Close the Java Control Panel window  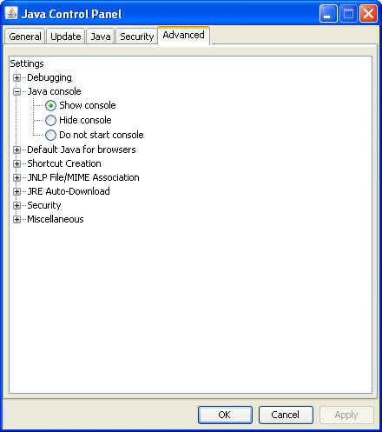(368, 14)
